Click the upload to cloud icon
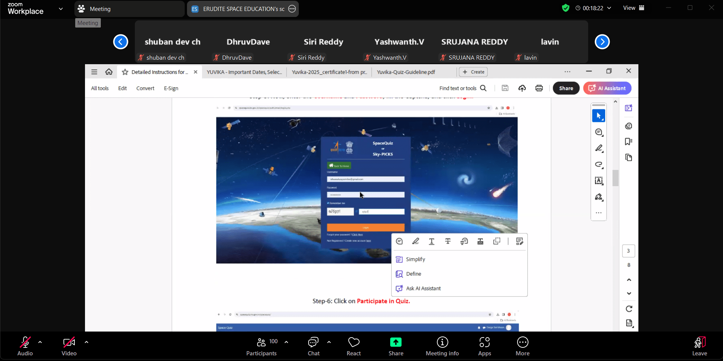Image resolution: width=723 pixels, height=361 pixels. point(522,88)
